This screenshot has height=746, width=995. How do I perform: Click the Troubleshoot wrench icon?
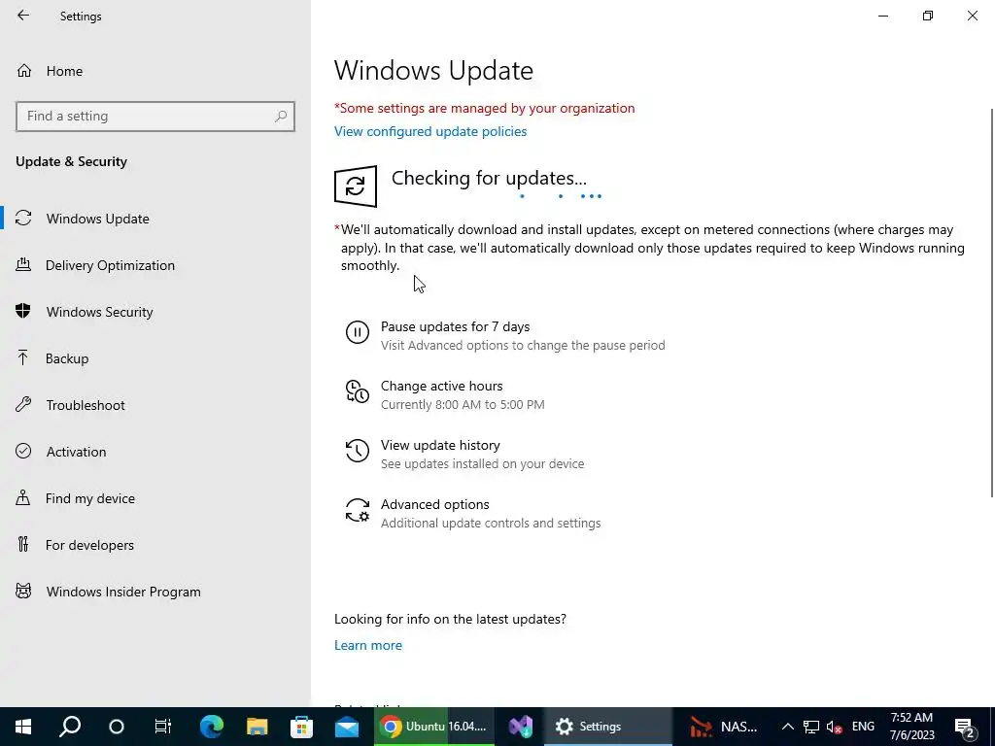tap(23, 404)
